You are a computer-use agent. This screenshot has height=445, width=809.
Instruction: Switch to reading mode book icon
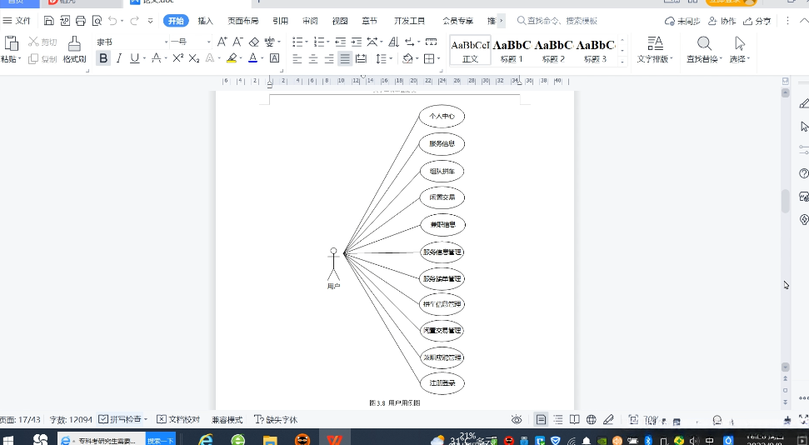(x=574, y=420)
